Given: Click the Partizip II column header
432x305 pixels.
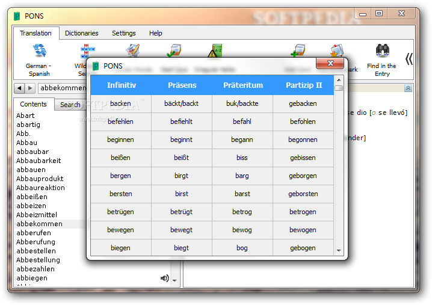Looking at the screenshot, I should pos(303,85).
